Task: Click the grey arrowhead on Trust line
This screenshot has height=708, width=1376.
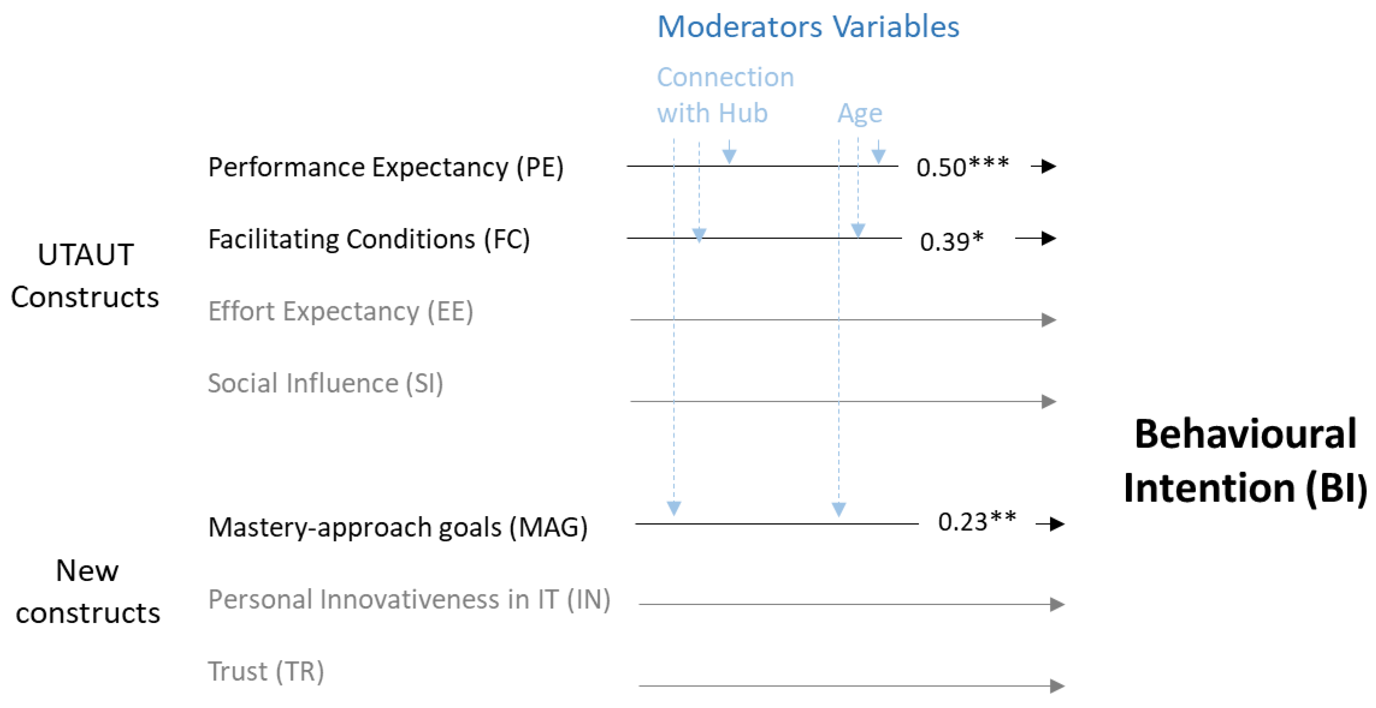Action: tap(1057, 686)
